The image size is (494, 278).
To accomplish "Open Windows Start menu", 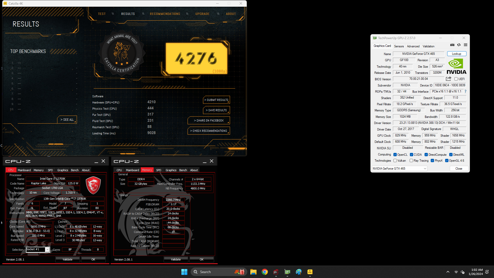I will click(x=184, y=272).
